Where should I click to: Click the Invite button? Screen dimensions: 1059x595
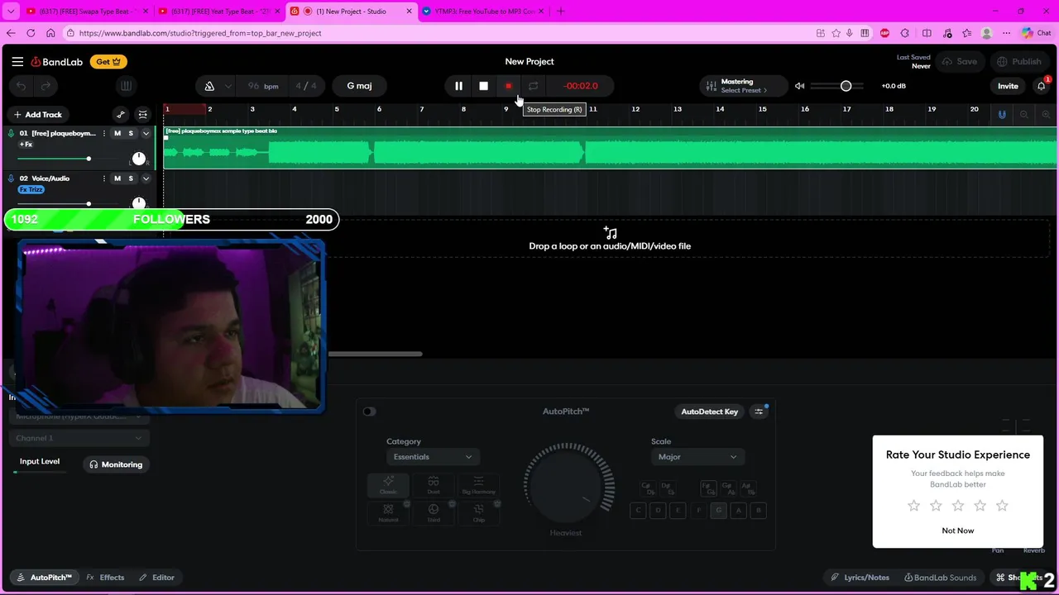tap(1008, 86)
